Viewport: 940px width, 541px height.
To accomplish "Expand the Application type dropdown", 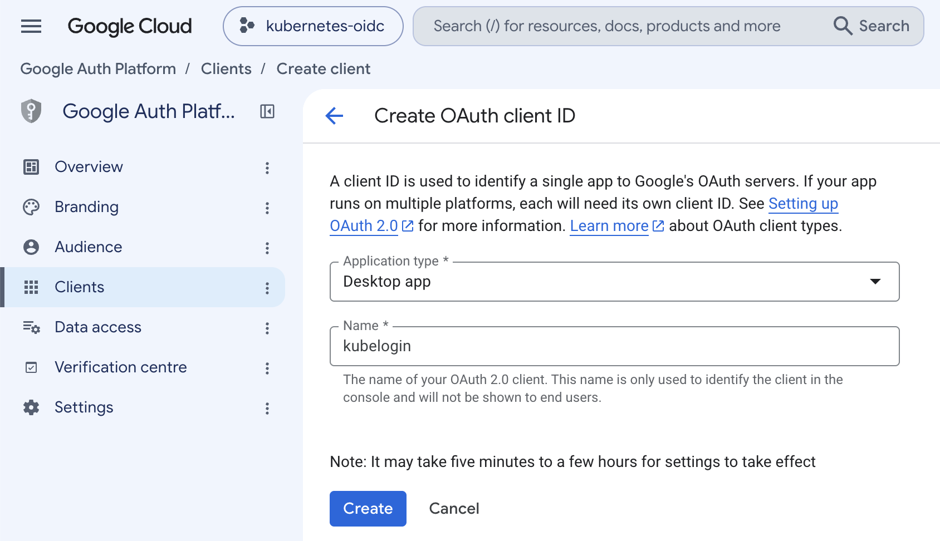I will pos(615,282).
